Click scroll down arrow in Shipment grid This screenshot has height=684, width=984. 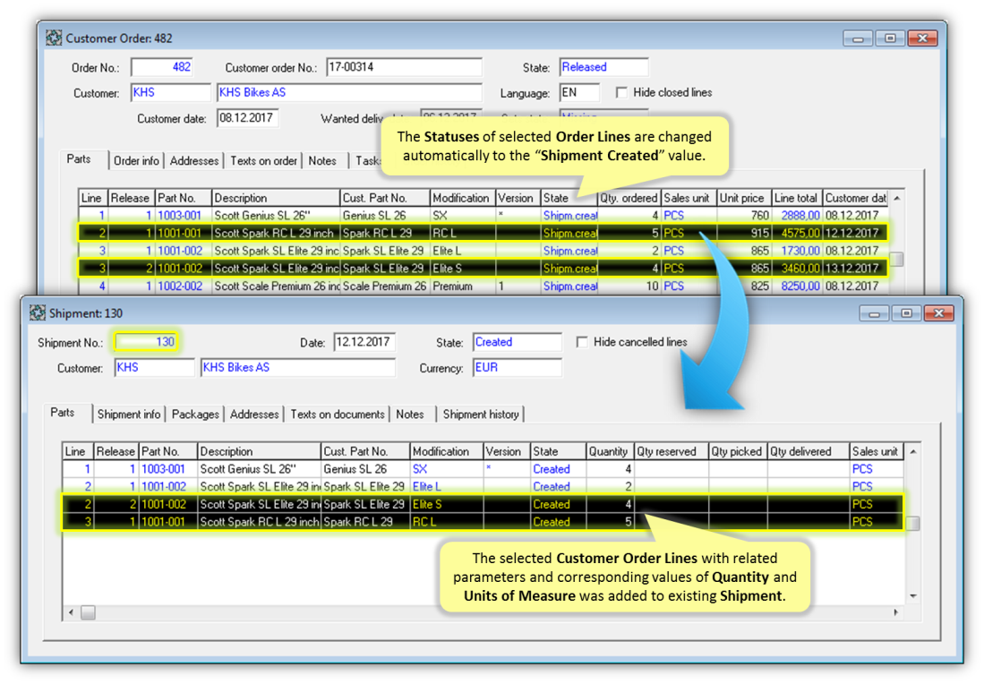tap(913, 596)
